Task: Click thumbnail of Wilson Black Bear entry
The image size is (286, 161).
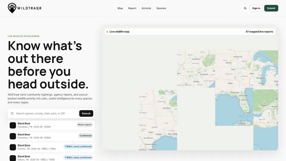Action: (x=13, y=158)
